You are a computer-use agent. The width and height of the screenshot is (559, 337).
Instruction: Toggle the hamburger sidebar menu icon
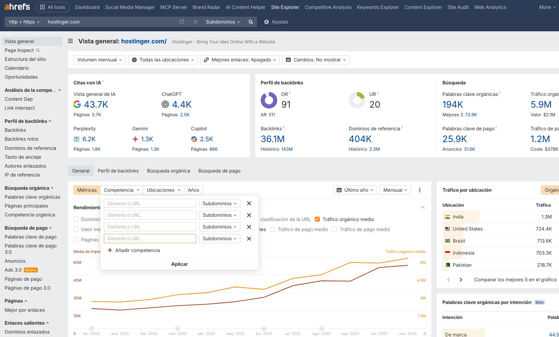[70, 41]
